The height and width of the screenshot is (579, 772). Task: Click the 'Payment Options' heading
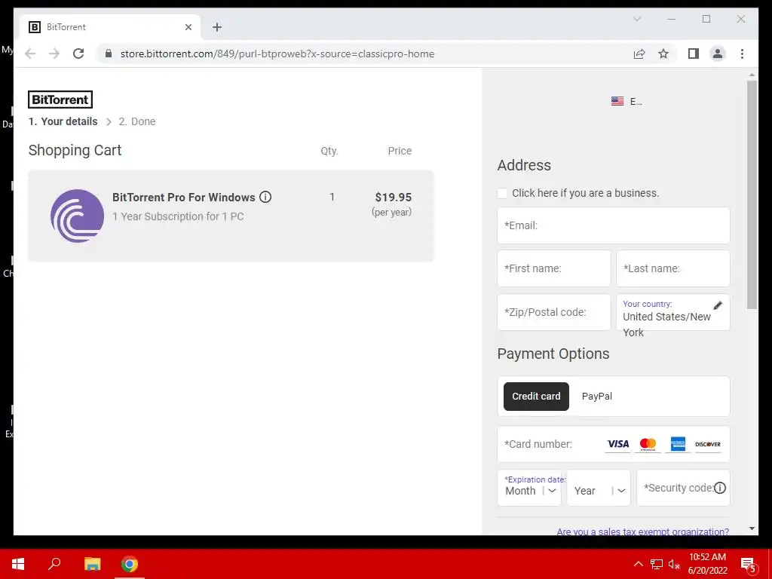553,354
